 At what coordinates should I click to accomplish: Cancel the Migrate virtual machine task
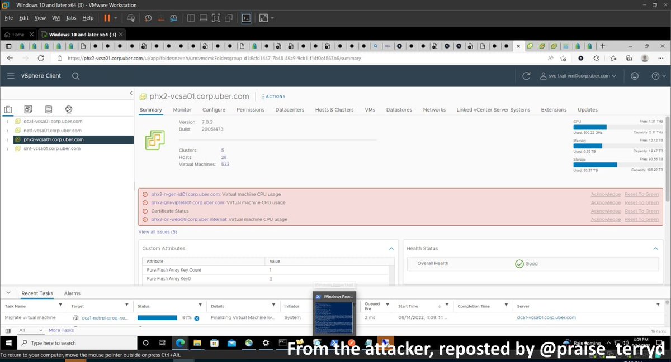(197, 318)
